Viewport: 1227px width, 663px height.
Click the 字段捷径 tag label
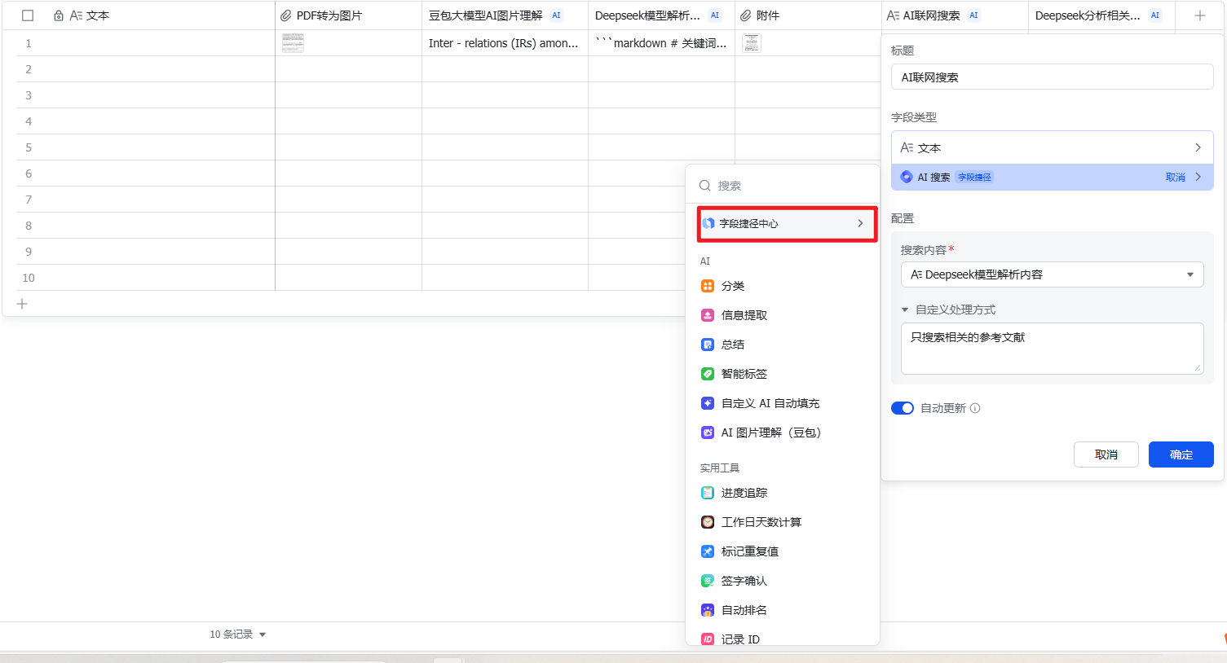pos(974,177)
